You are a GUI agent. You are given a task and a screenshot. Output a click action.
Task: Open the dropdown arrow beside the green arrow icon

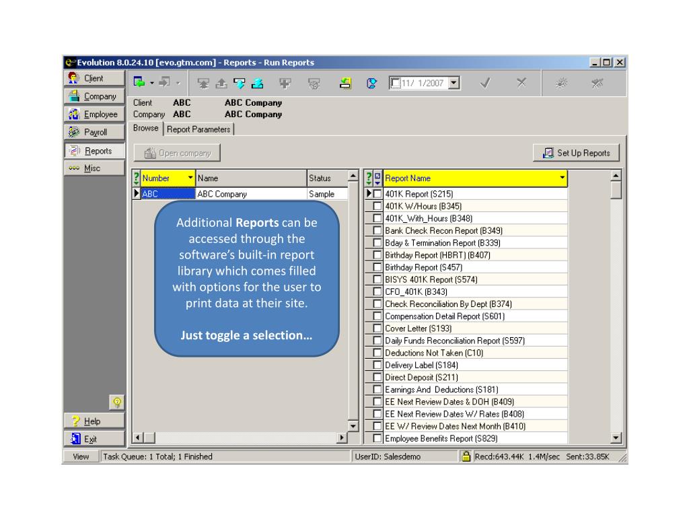click(x=152, y=83)
